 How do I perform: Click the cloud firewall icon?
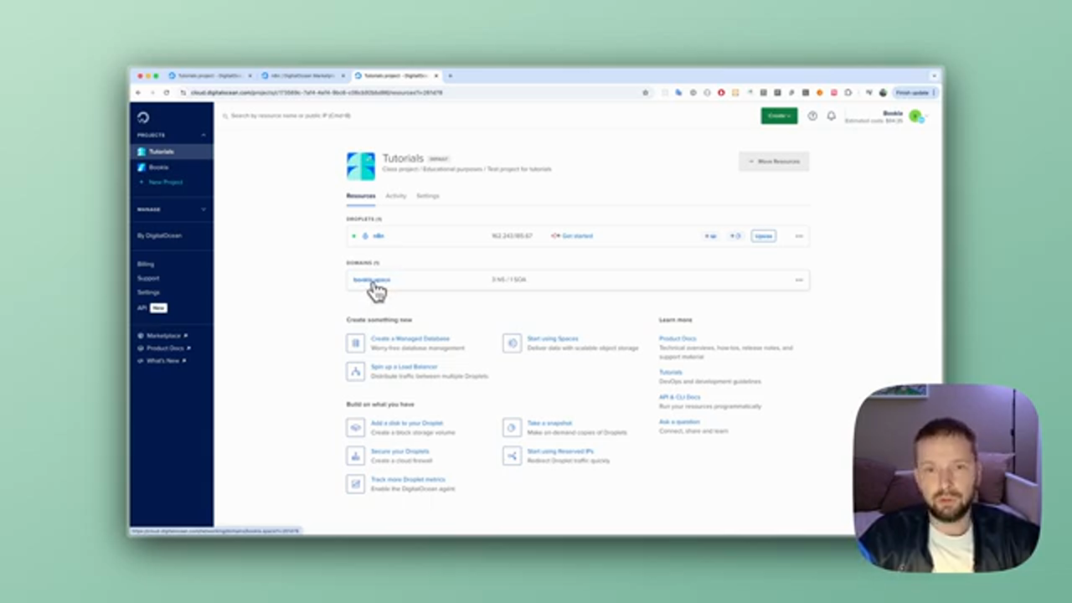356,456
